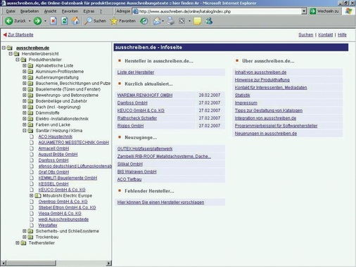Click the green forward arrow icon
Viewport: 356px width, 267px height.
pyautogui.click(x=37, y=21)
